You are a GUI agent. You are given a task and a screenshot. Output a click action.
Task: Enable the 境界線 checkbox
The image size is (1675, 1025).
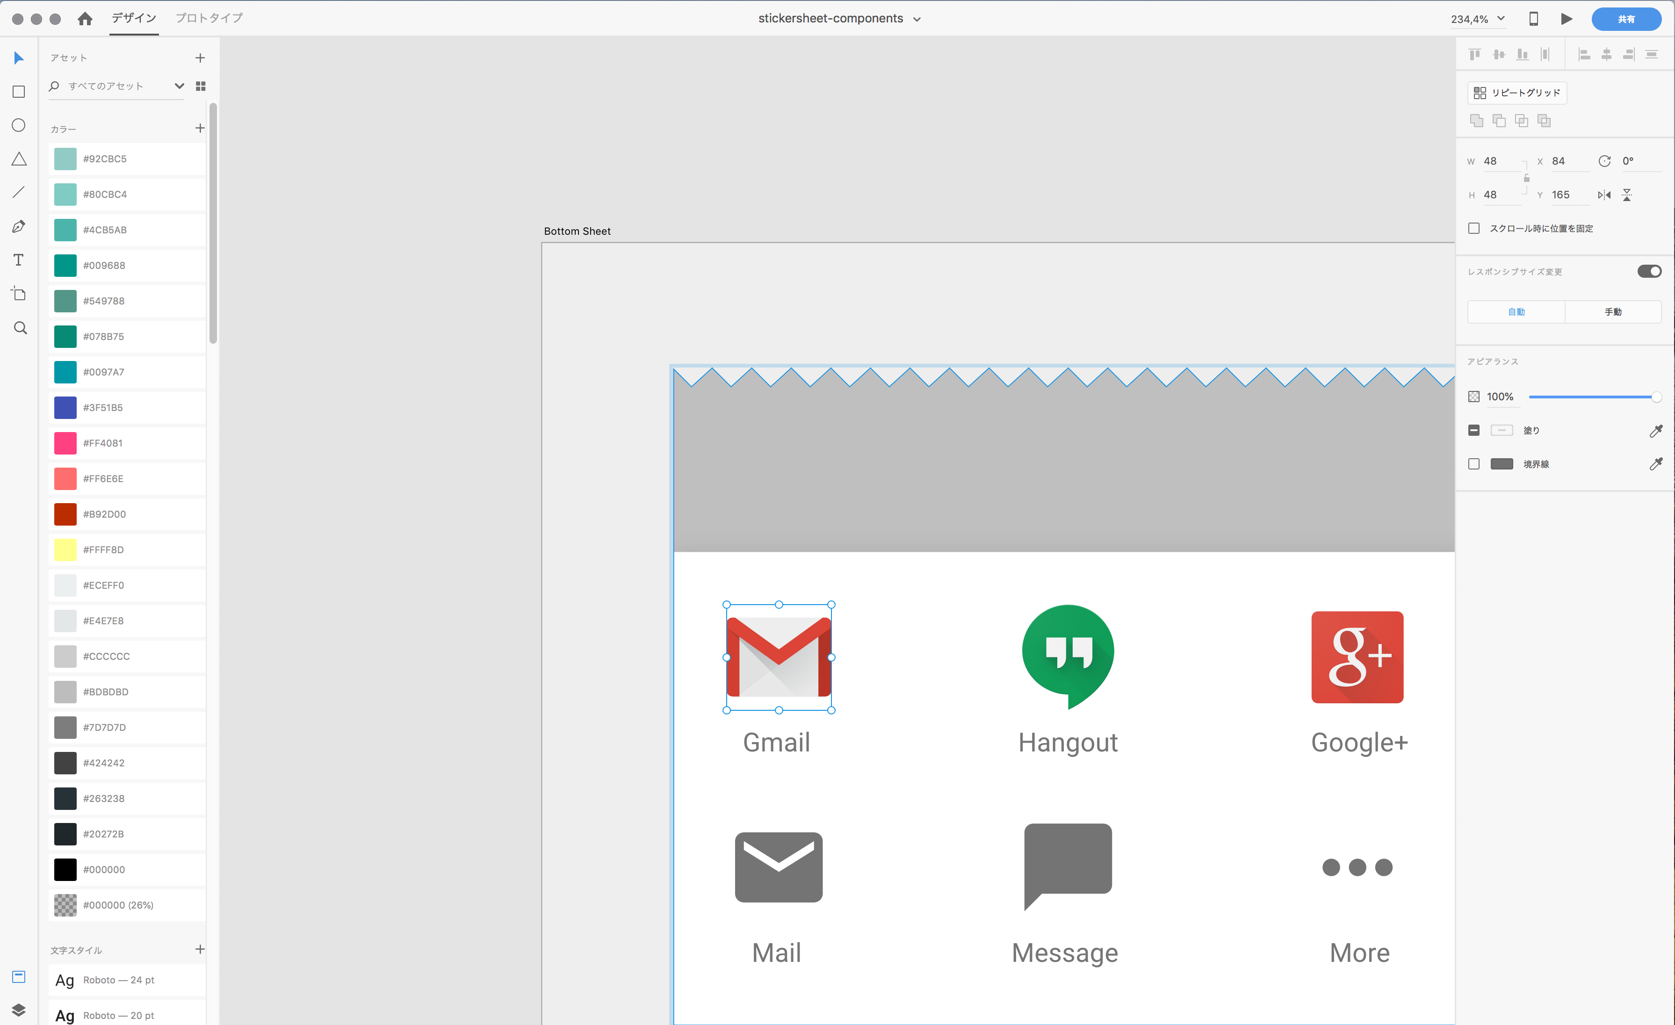pyautogui.click(x=1474, y=463)
